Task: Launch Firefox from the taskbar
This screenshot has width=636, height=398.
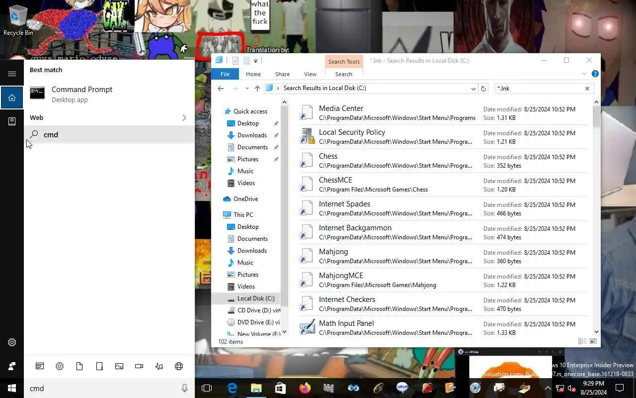Action: coord(305,388)
